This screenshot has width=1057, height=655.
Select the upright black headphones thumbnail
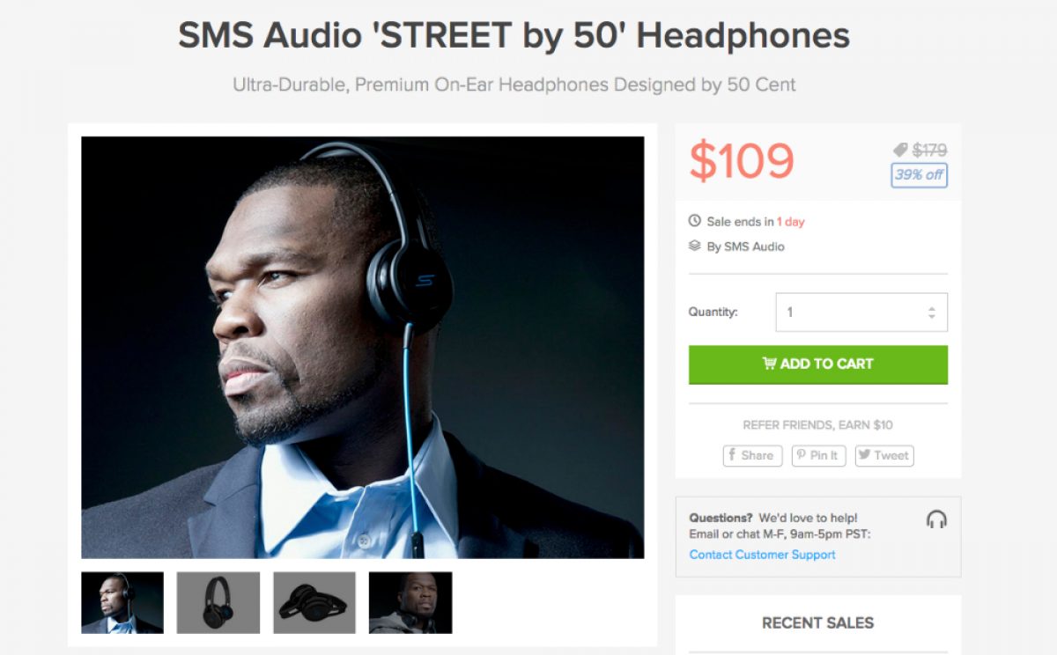[218, 603]
